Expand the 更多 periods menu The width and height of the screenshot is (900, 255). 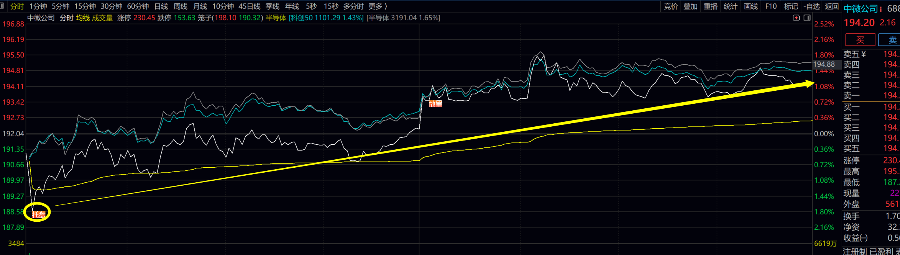tap(378, 7)
